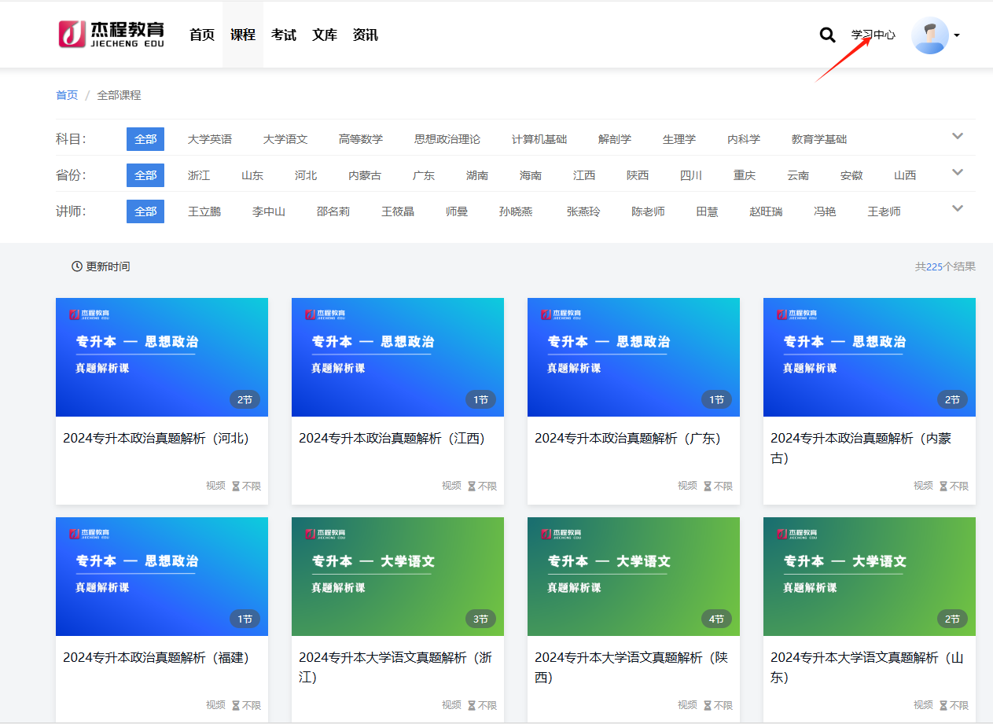993x724 pixels.
Task: Select 王立鹏 lecturer filter
Action: pos(204,211)
